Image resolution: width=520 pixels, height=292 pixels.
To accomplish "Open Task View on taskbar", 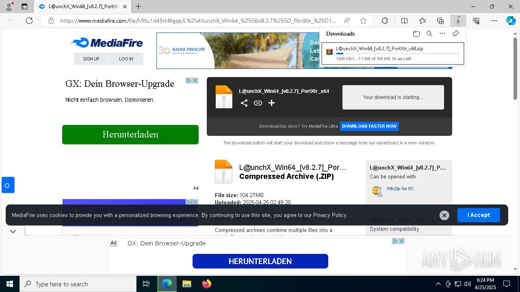I will [146, 284].
